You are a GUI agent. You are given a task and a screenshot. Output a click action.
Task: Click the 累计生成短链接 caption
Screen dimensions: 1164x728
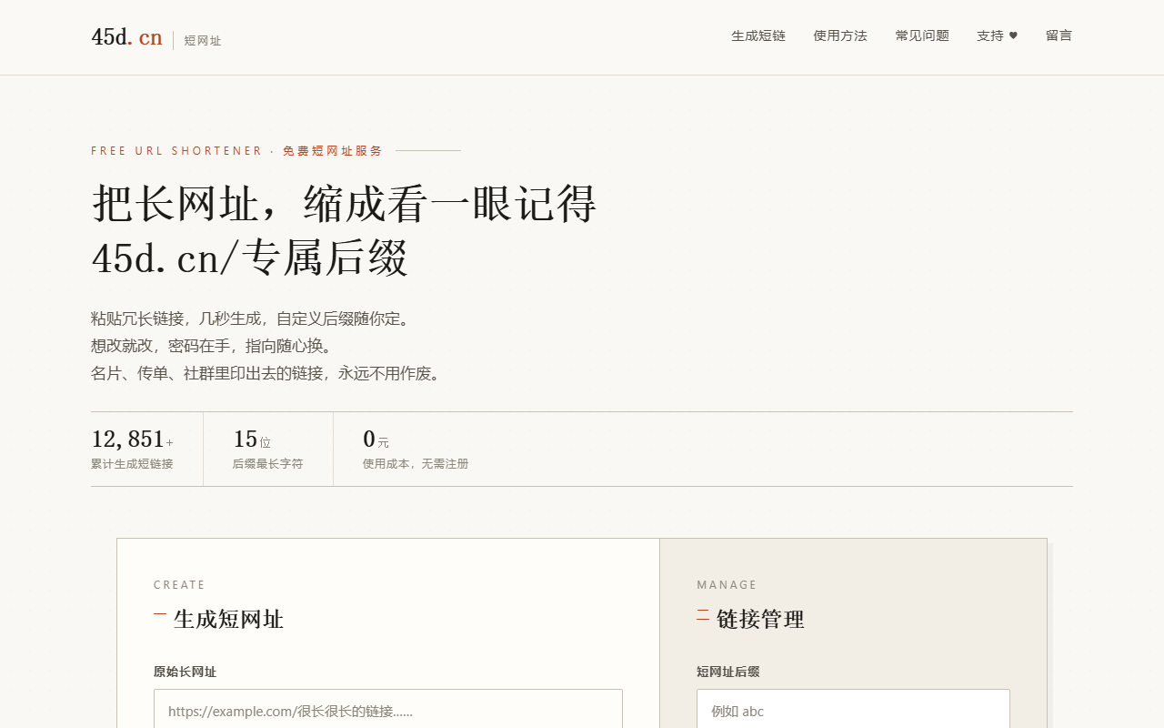click(132, 464)
